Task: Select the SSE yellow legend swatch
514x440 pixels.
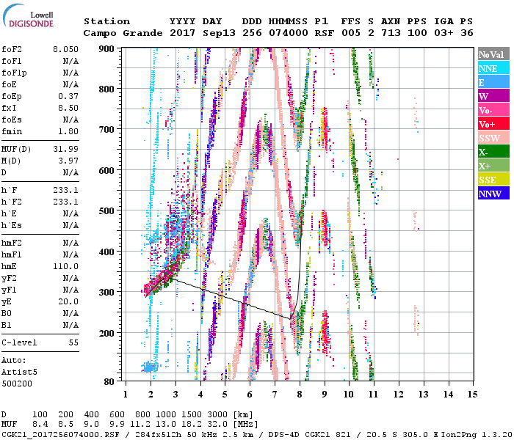Action: click(493, 180)
